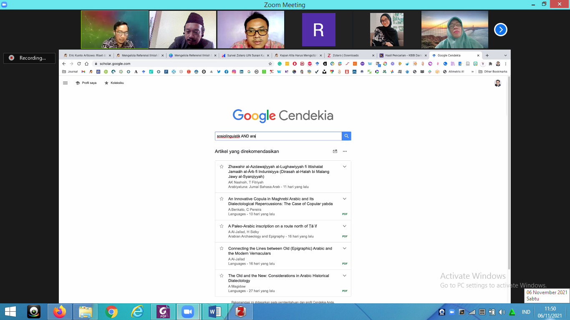Show next participants with the blue arrow
570x320 pixels.
(500, 30)
